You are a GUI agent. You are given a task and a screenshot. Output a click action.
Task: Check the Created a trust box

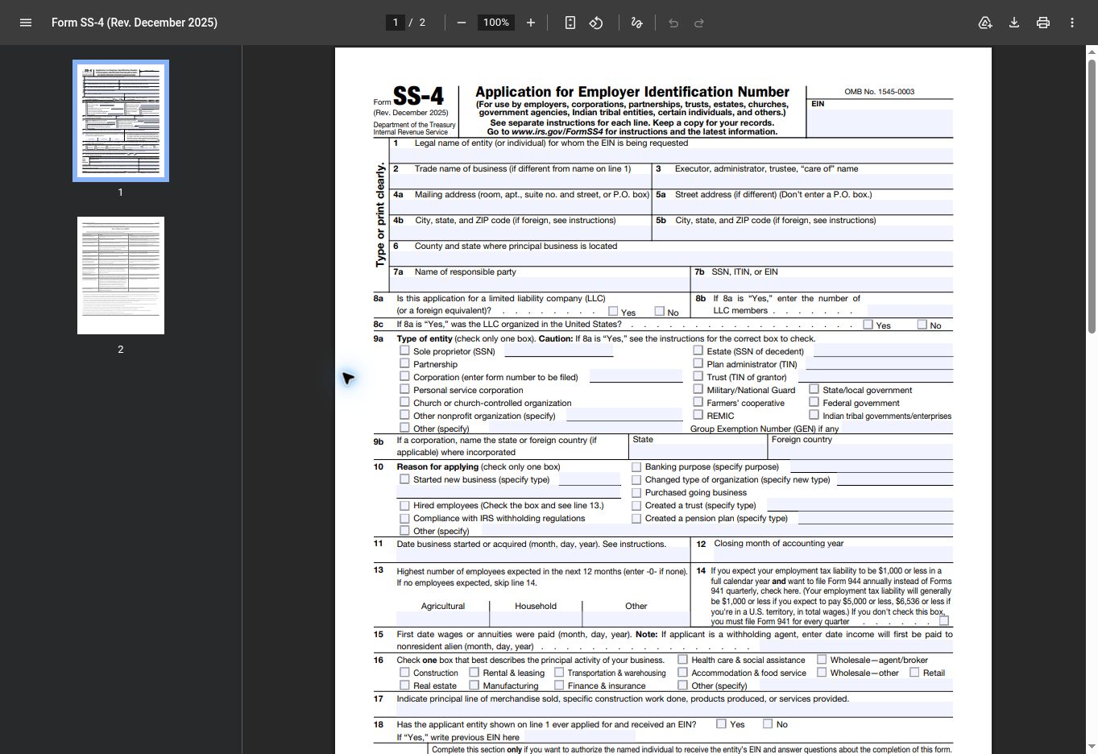tap(636, 505)
